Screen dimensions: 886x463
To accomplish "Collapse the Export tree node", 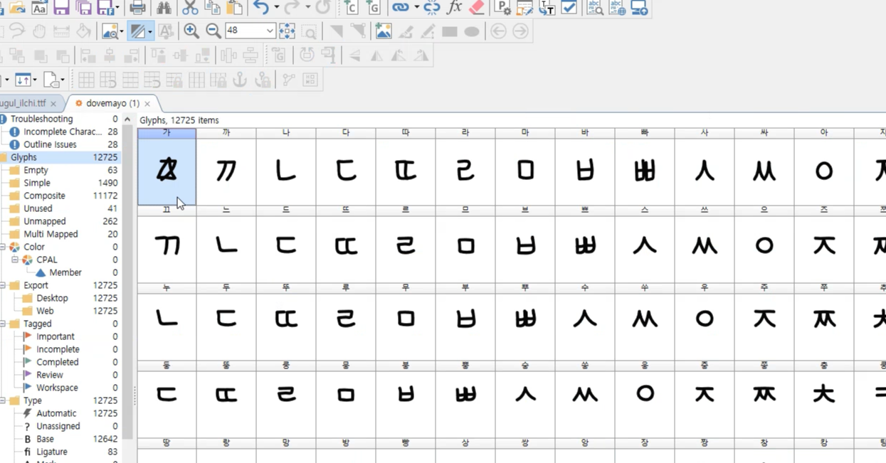I will [x=3, y=285].
